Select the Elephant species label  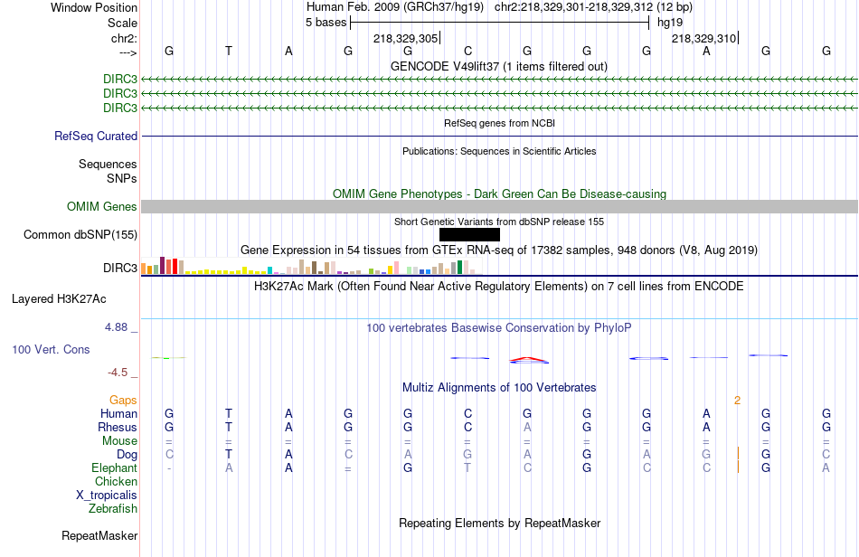click(114, 467)
